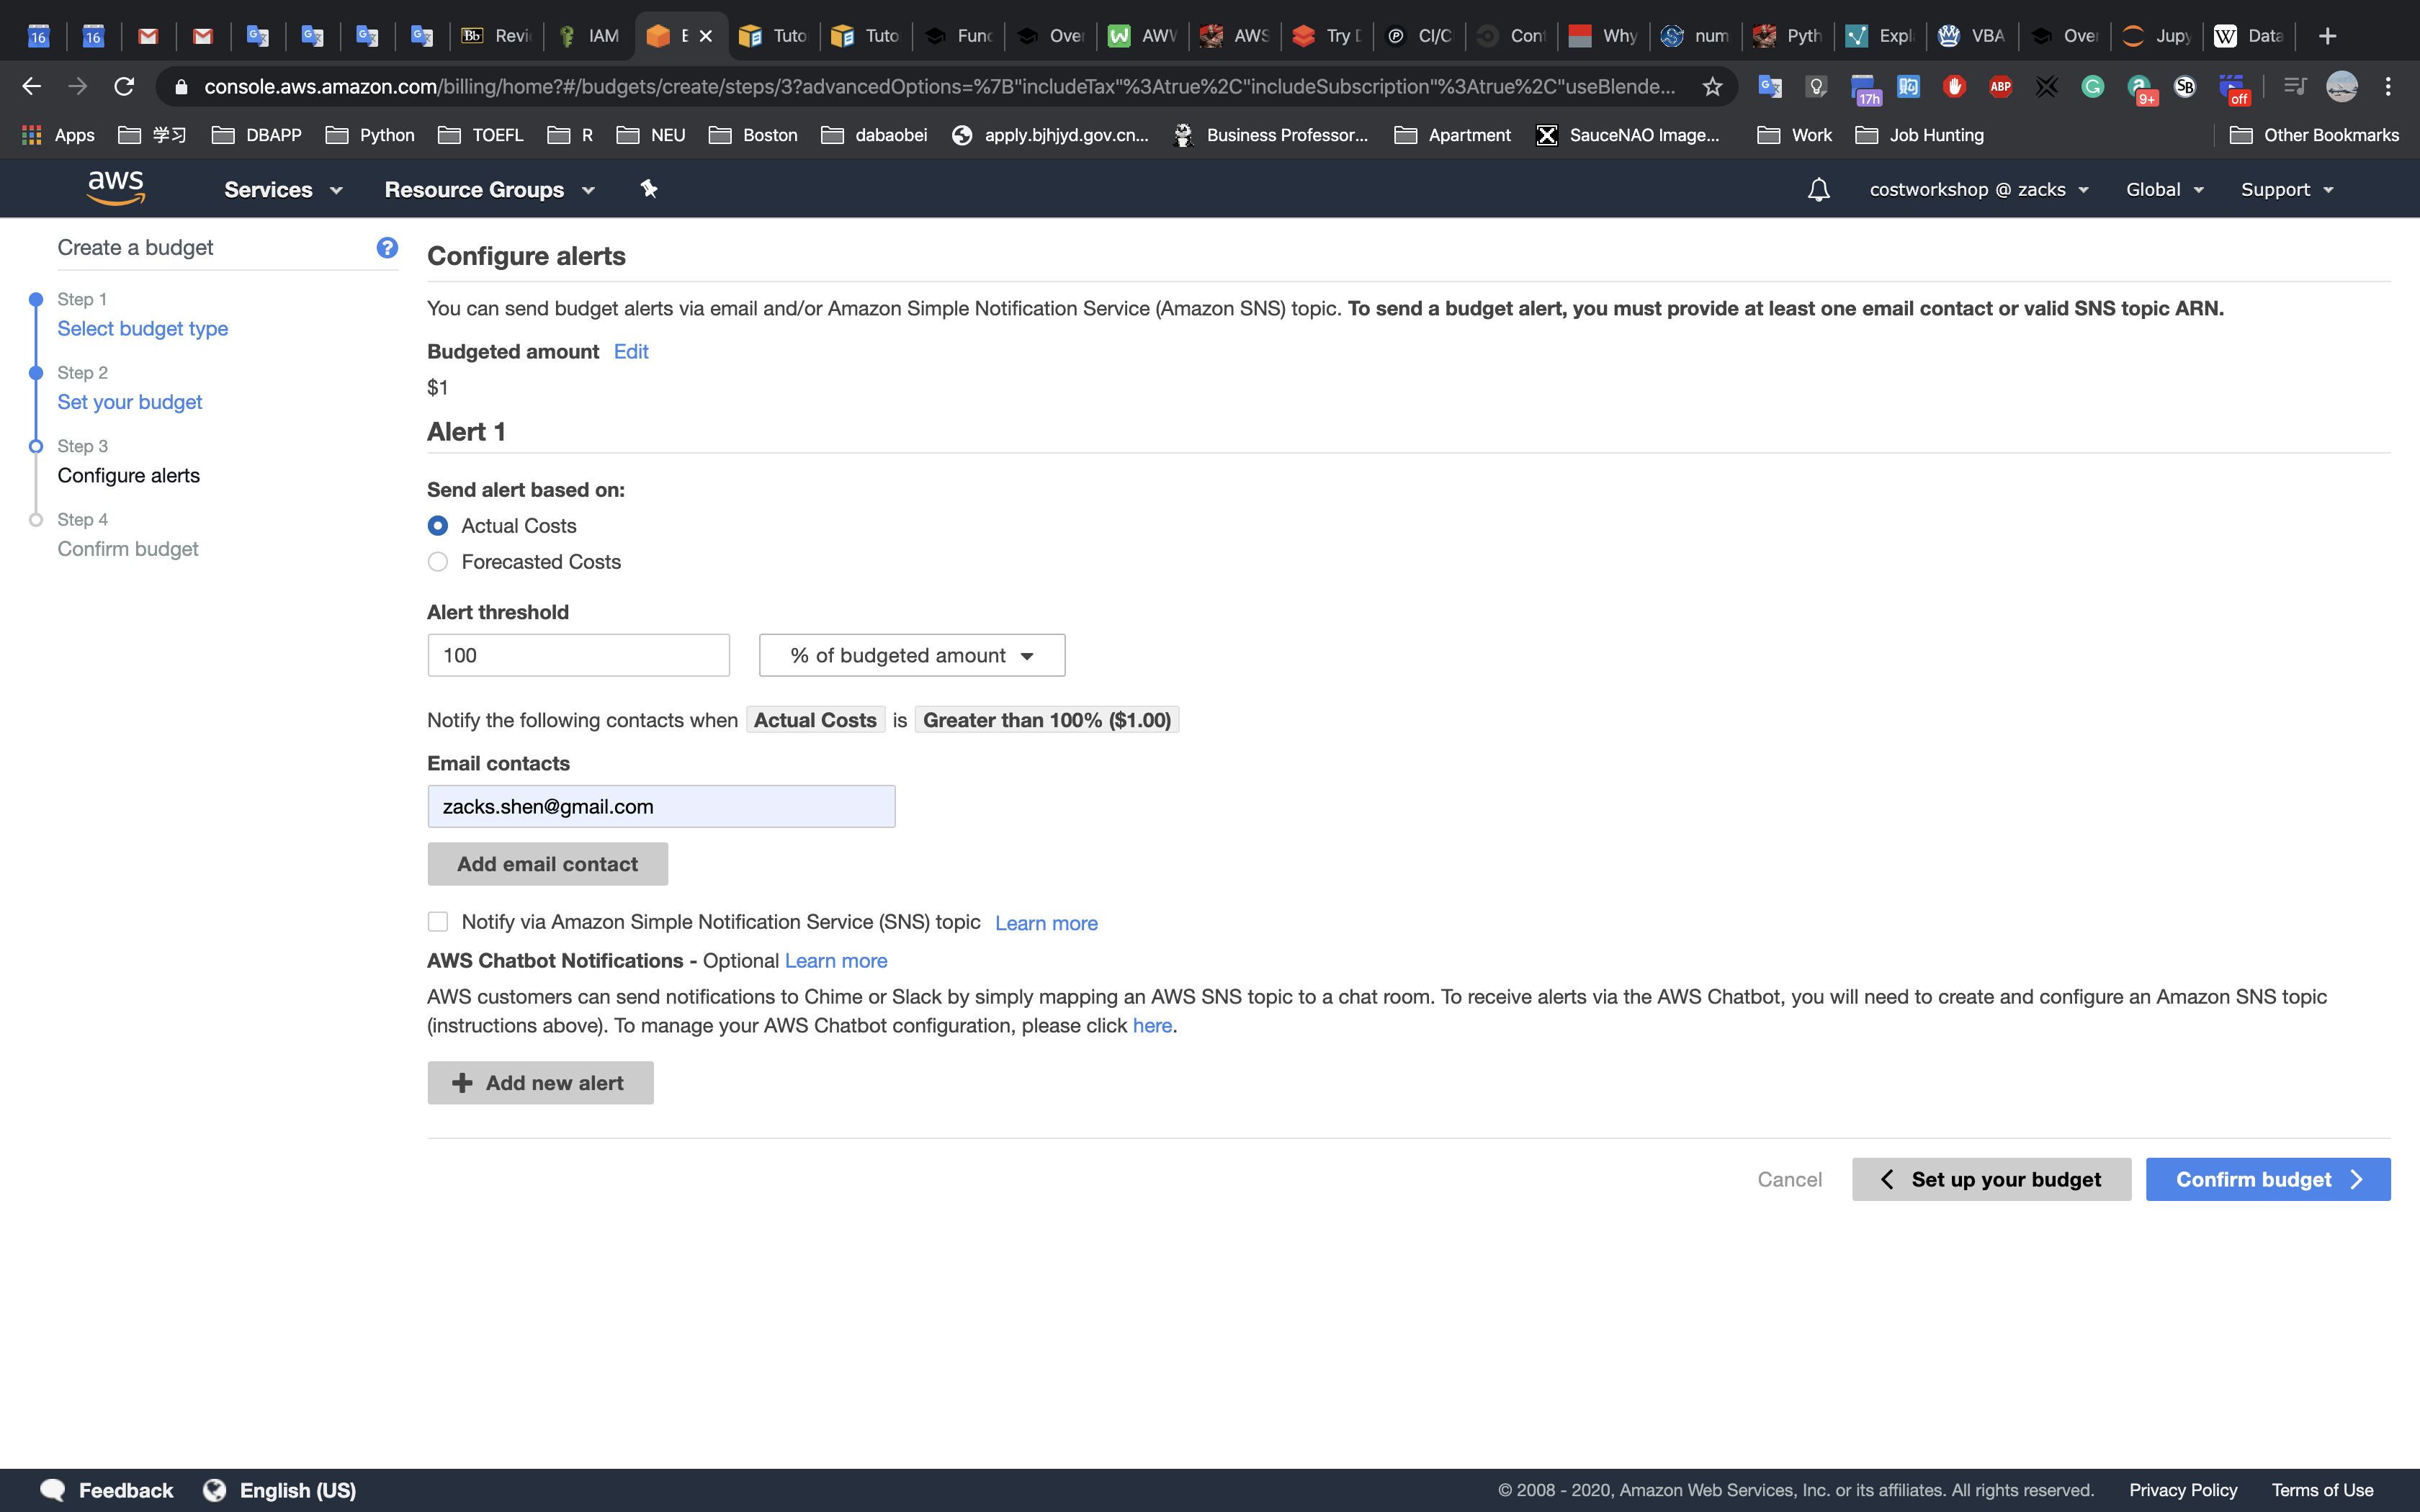Expand the Global region dropdown

tap(2164, 190)
